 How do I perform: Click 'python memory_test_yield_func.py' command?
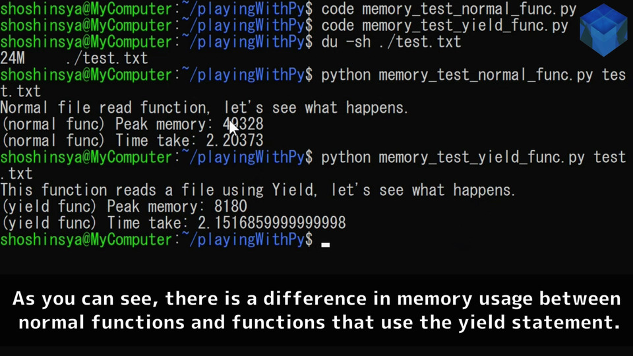coord(453,157)
